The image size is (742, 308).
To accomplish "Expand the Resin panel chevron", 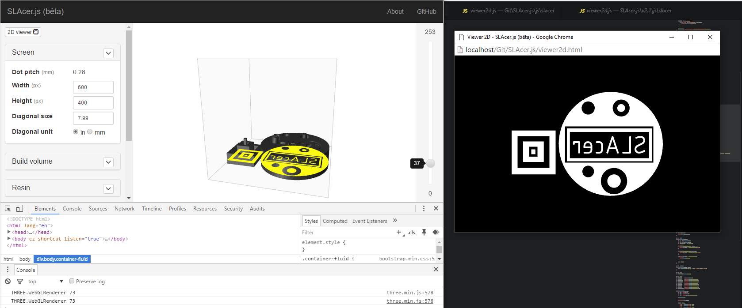I will [x=108, y=188].
